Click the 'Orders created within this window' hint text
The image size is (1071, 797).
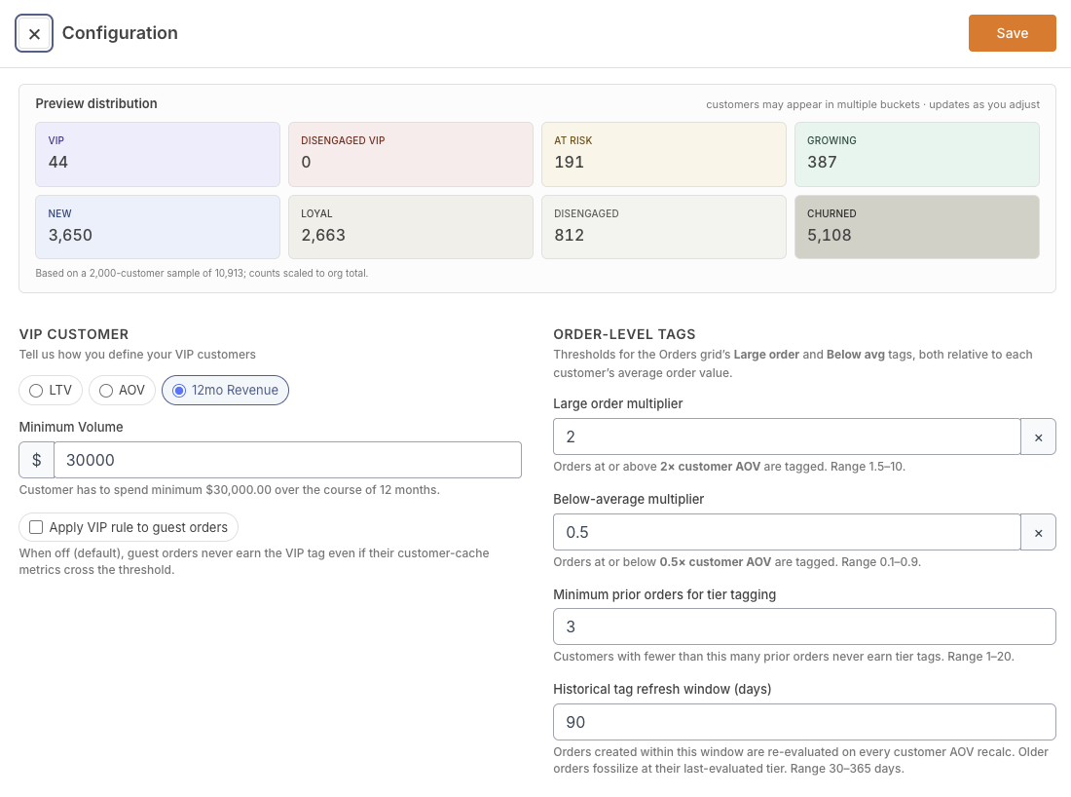pos(800,760)
